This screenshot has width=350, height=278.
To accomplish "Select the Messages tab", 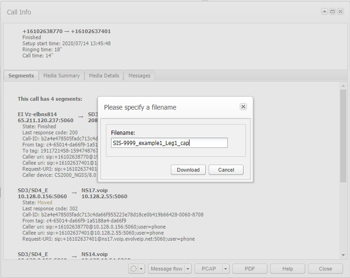I will (x=139, y=76).
